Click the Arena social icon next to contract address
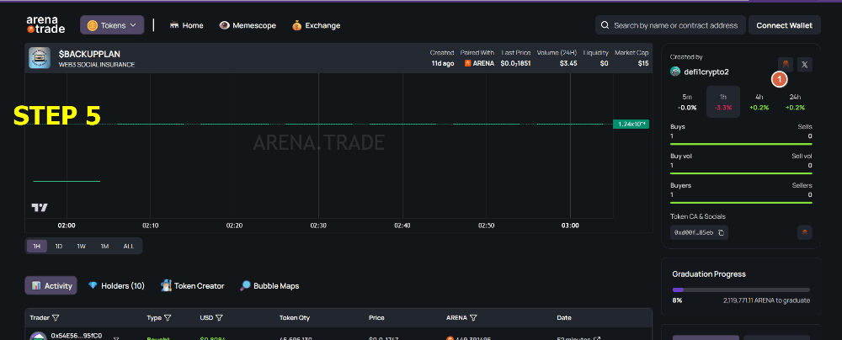Screen dimensions: 842x340 [804, 231]
